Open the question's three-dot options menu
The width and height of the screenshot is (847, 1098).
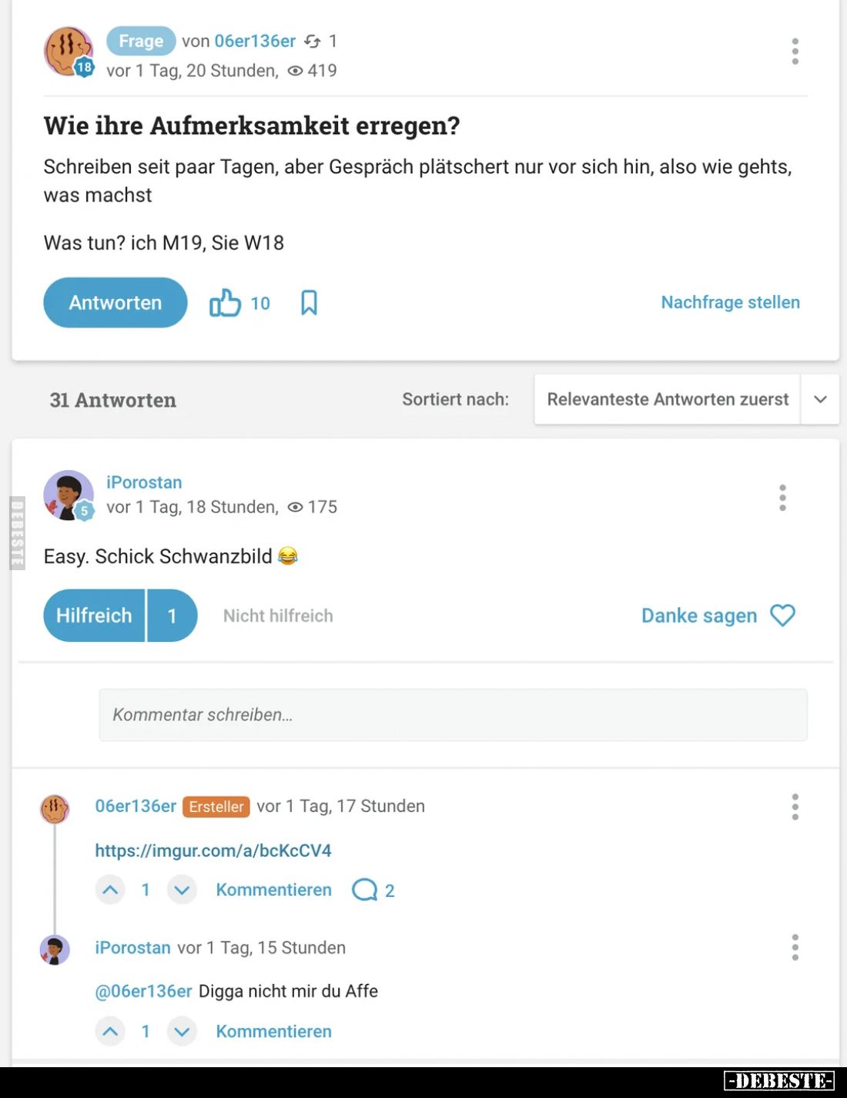[795, 52]
